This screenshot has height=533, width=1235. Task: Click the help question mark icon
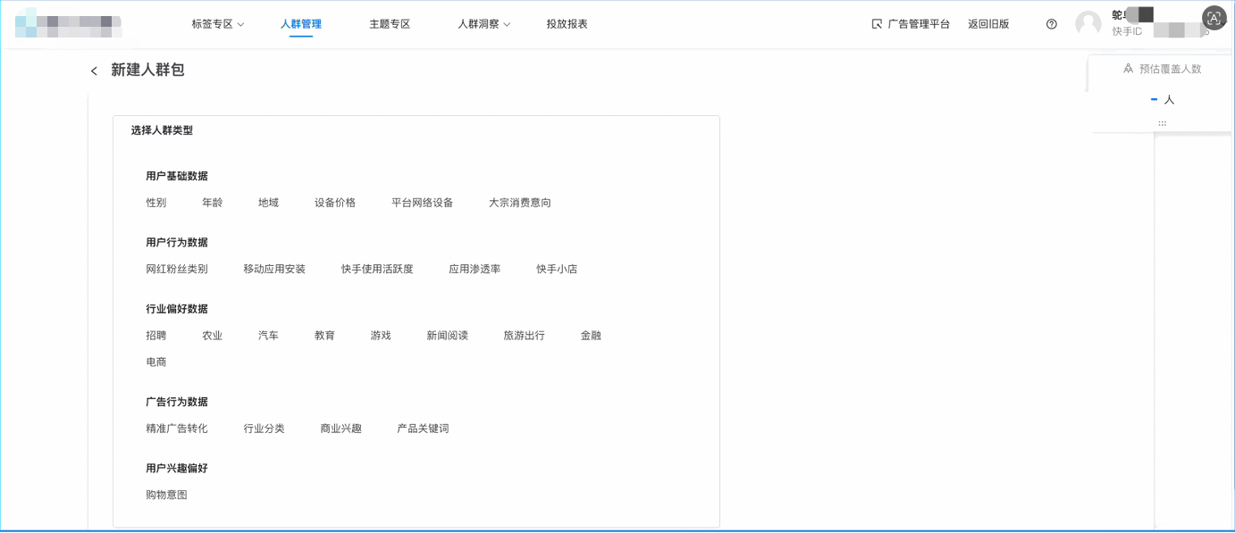(1051, 24)
